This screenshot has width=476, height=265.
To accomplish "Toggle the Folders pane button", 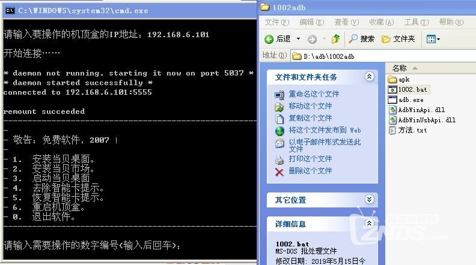I will point(398,39).
